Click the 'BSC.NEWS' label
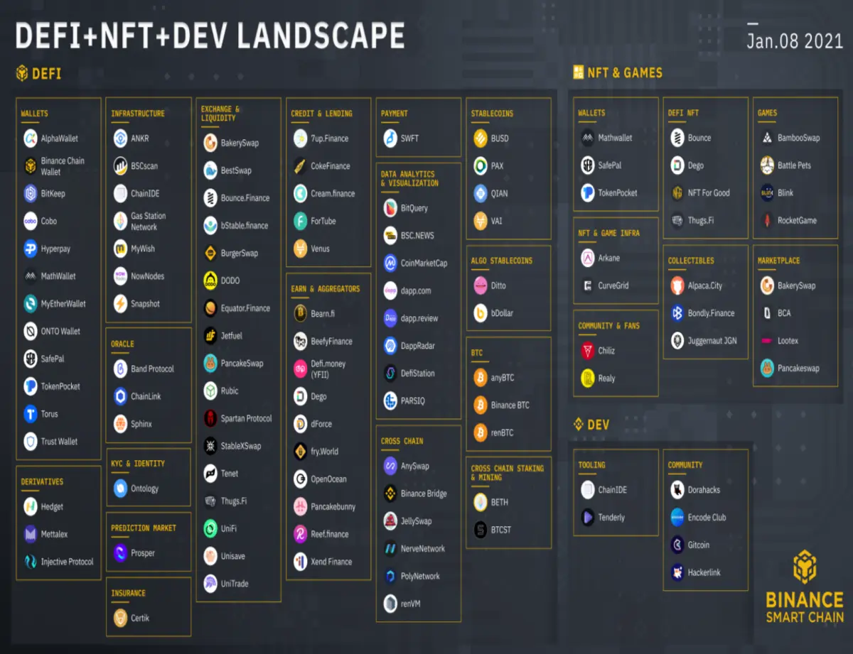Image resolution: width=853 pixels, height=654 pixels. tap(417, 236)
